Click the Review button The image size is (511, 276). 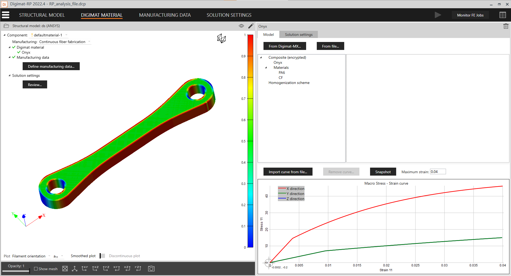[x=35, y=84]
